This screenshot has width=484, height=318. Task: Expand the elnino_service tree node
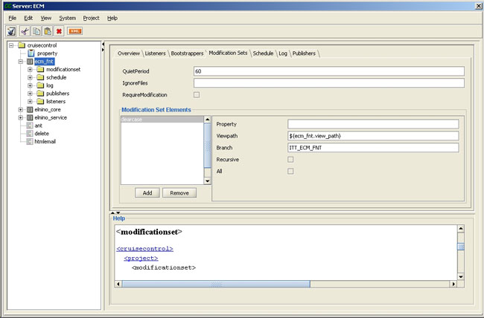21,117
